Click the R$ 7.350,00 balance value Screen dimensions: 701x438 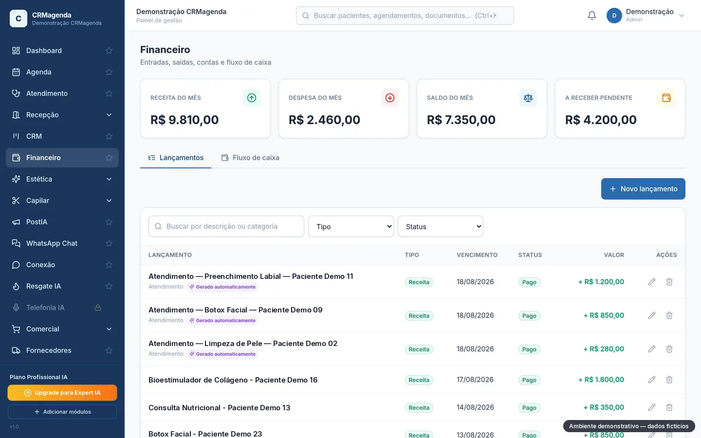tap(461, 120)
